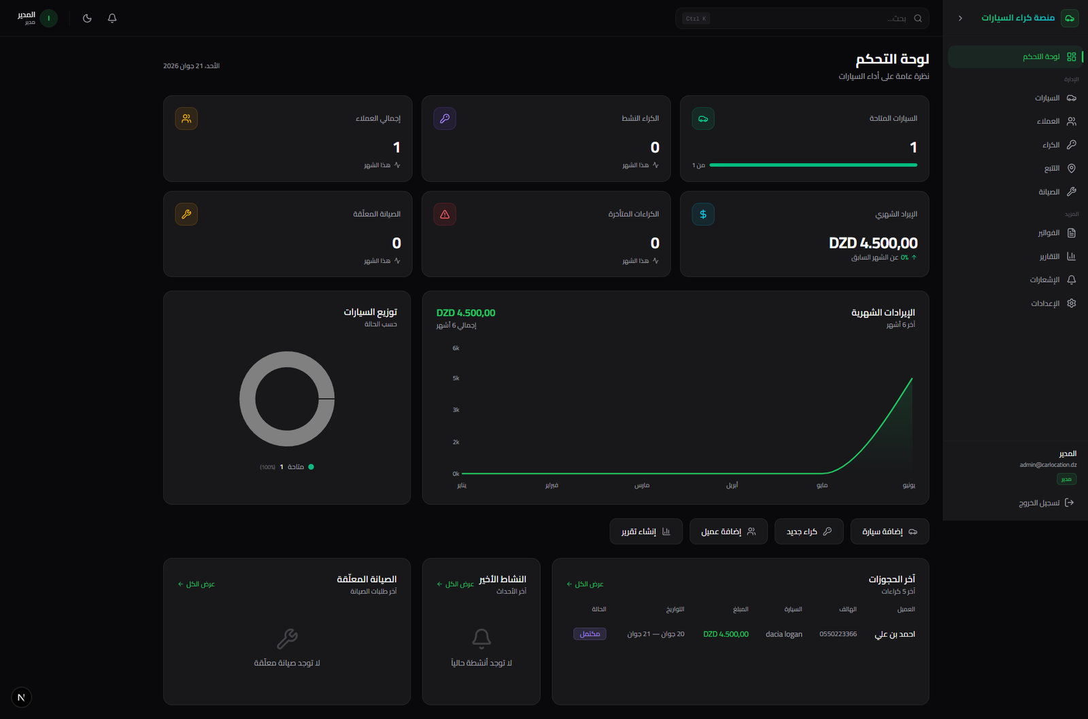1088x719 pixels.
Task: Click the document icon for الفواتير
Action: pos(1072,233)
